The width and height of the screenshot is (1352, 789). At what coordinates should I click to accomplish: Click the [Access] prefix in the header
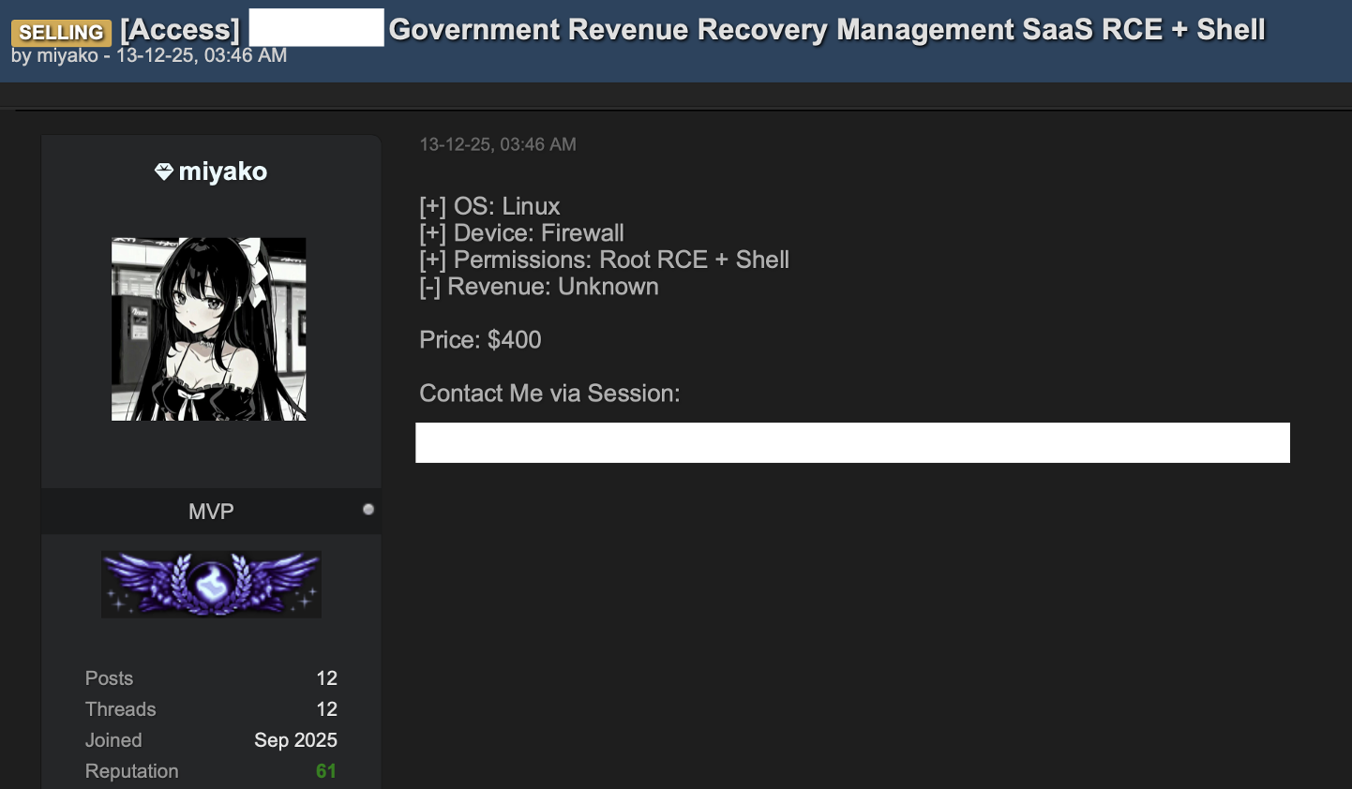179,29
